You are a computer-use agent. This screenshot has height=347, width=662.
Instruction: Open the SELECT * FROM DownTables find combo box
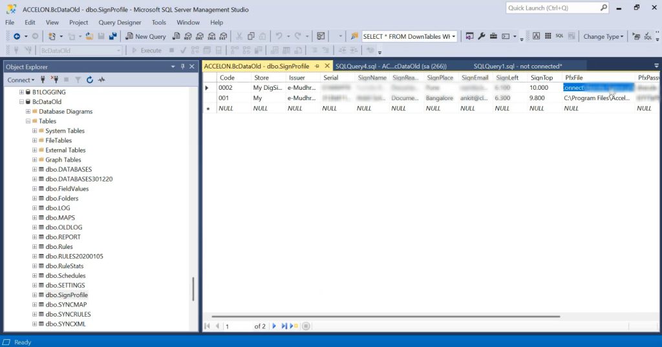pos(409,36)
